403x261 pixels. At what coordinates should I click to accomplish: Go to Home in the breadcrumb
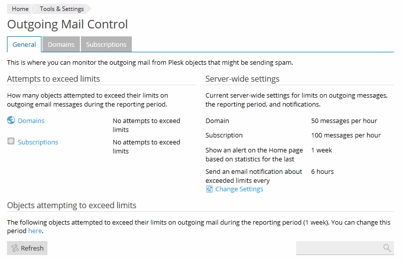[x=20, y=9]
